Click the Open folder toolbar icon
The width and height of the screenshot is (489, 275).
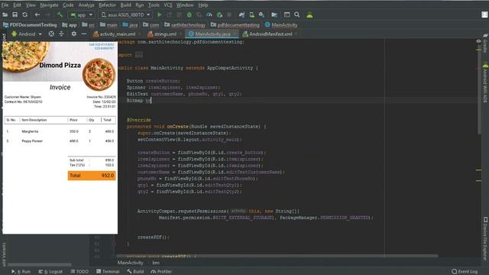[x=5, y=15]
